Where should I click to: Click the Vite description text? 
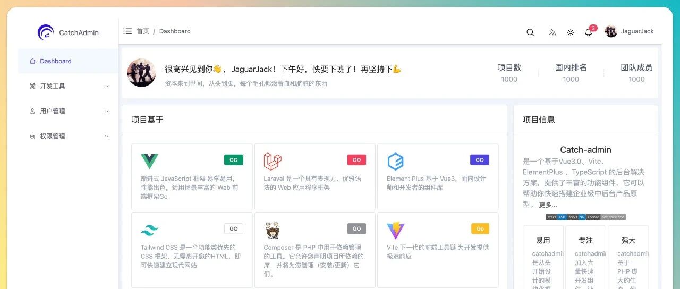pyautogui.click(x=438, y=252)
